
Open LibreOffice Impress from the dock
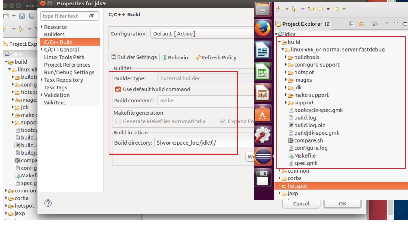point(263,93)
